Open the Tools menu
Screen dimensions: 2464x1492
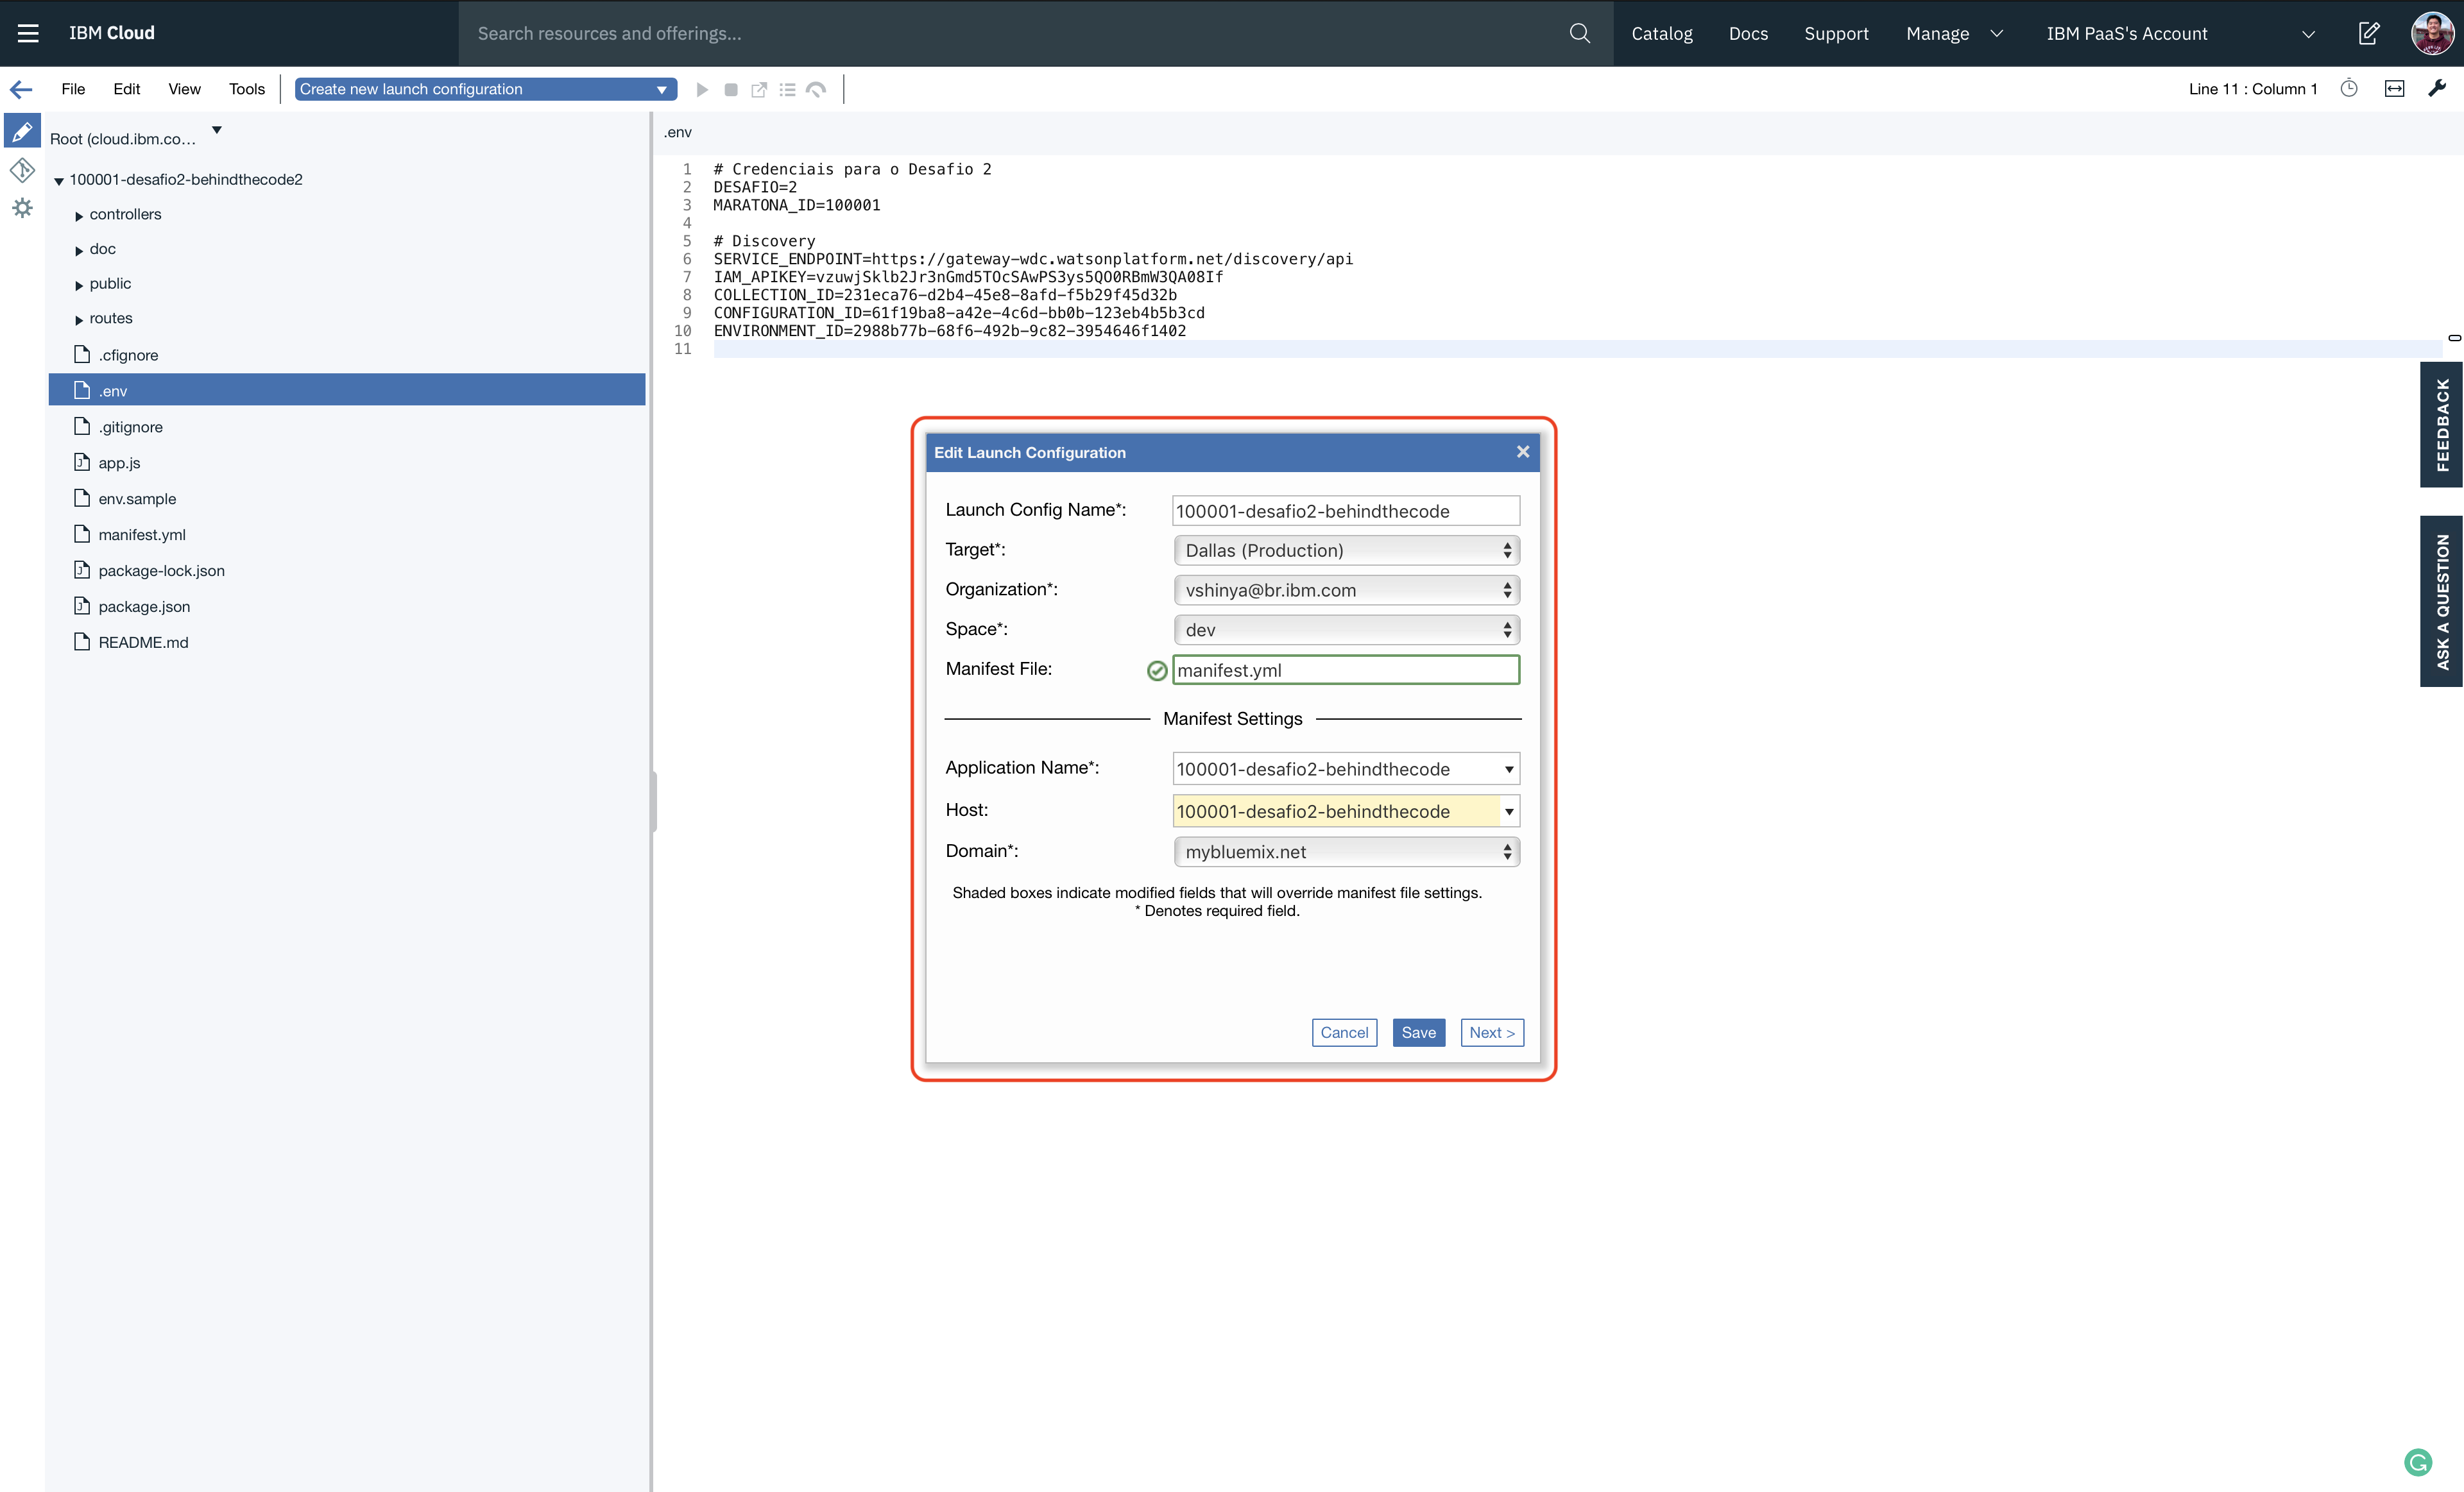tap(246, 89)
